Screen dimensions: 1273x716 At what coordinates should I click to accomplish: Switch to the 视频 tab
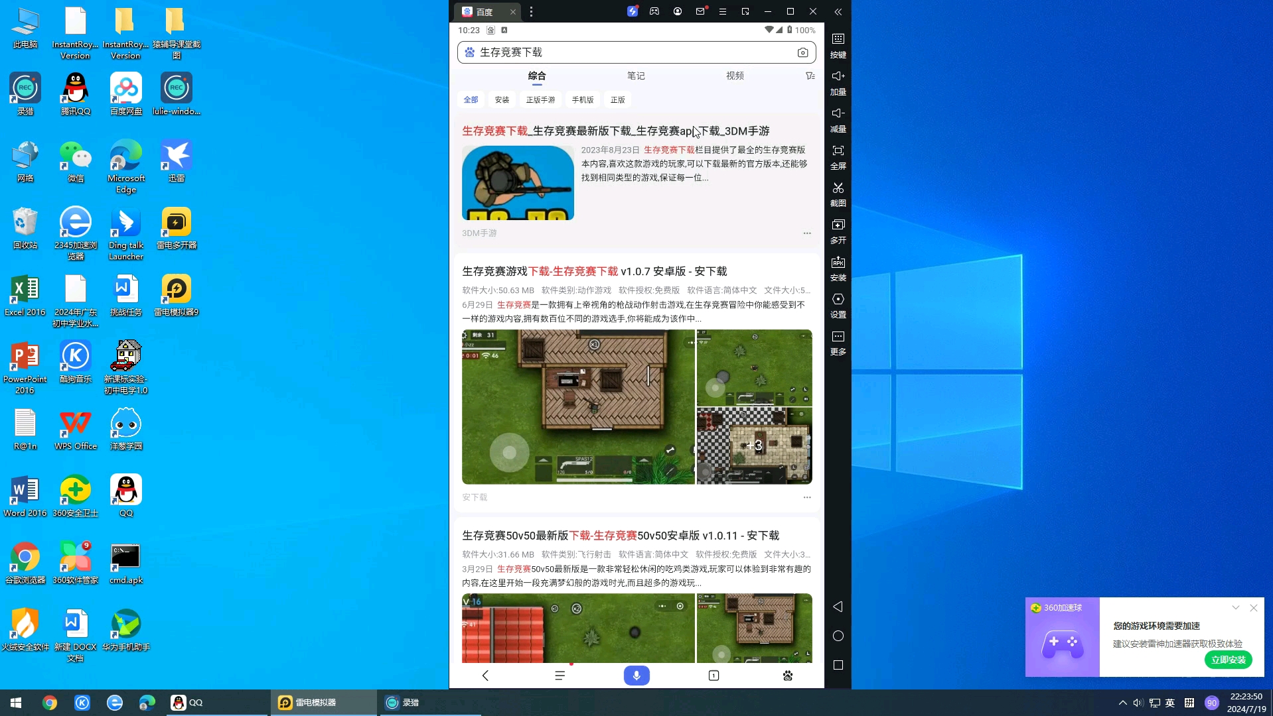point(735,76)
